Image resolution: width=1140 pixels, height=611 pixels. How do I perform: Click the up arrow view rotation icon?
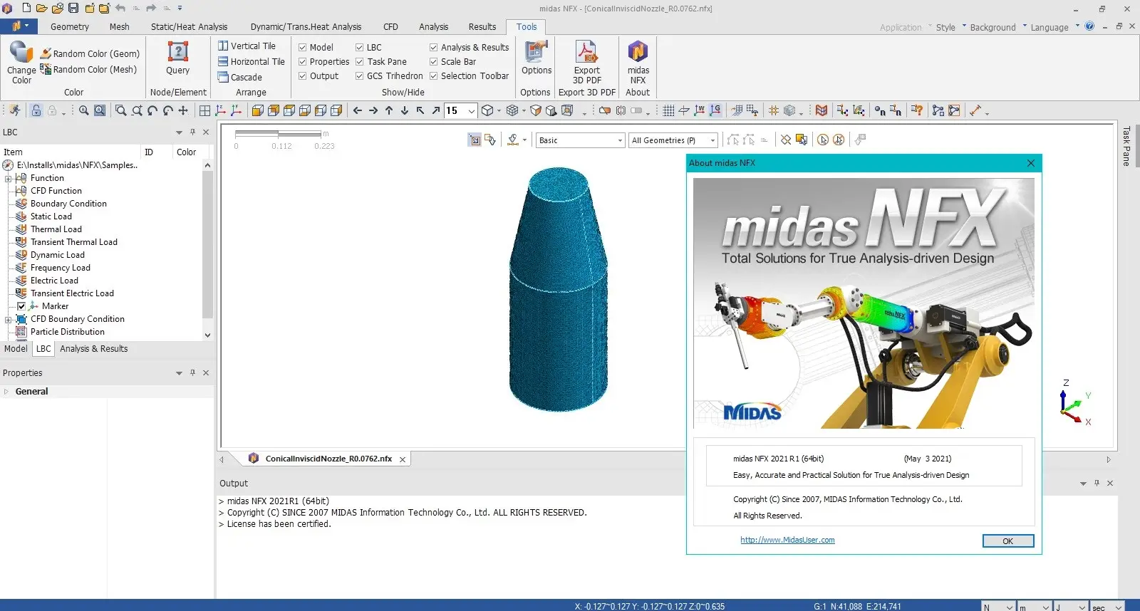(x=389, y=110)
